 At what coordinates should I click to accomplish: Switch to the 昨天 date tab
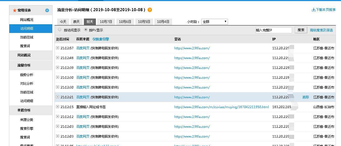pyautogui.click(x=77, y=22)
